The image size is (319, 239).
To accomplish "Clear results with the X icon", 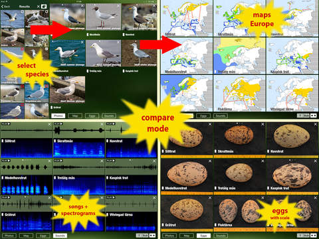I will pos(38,7).
